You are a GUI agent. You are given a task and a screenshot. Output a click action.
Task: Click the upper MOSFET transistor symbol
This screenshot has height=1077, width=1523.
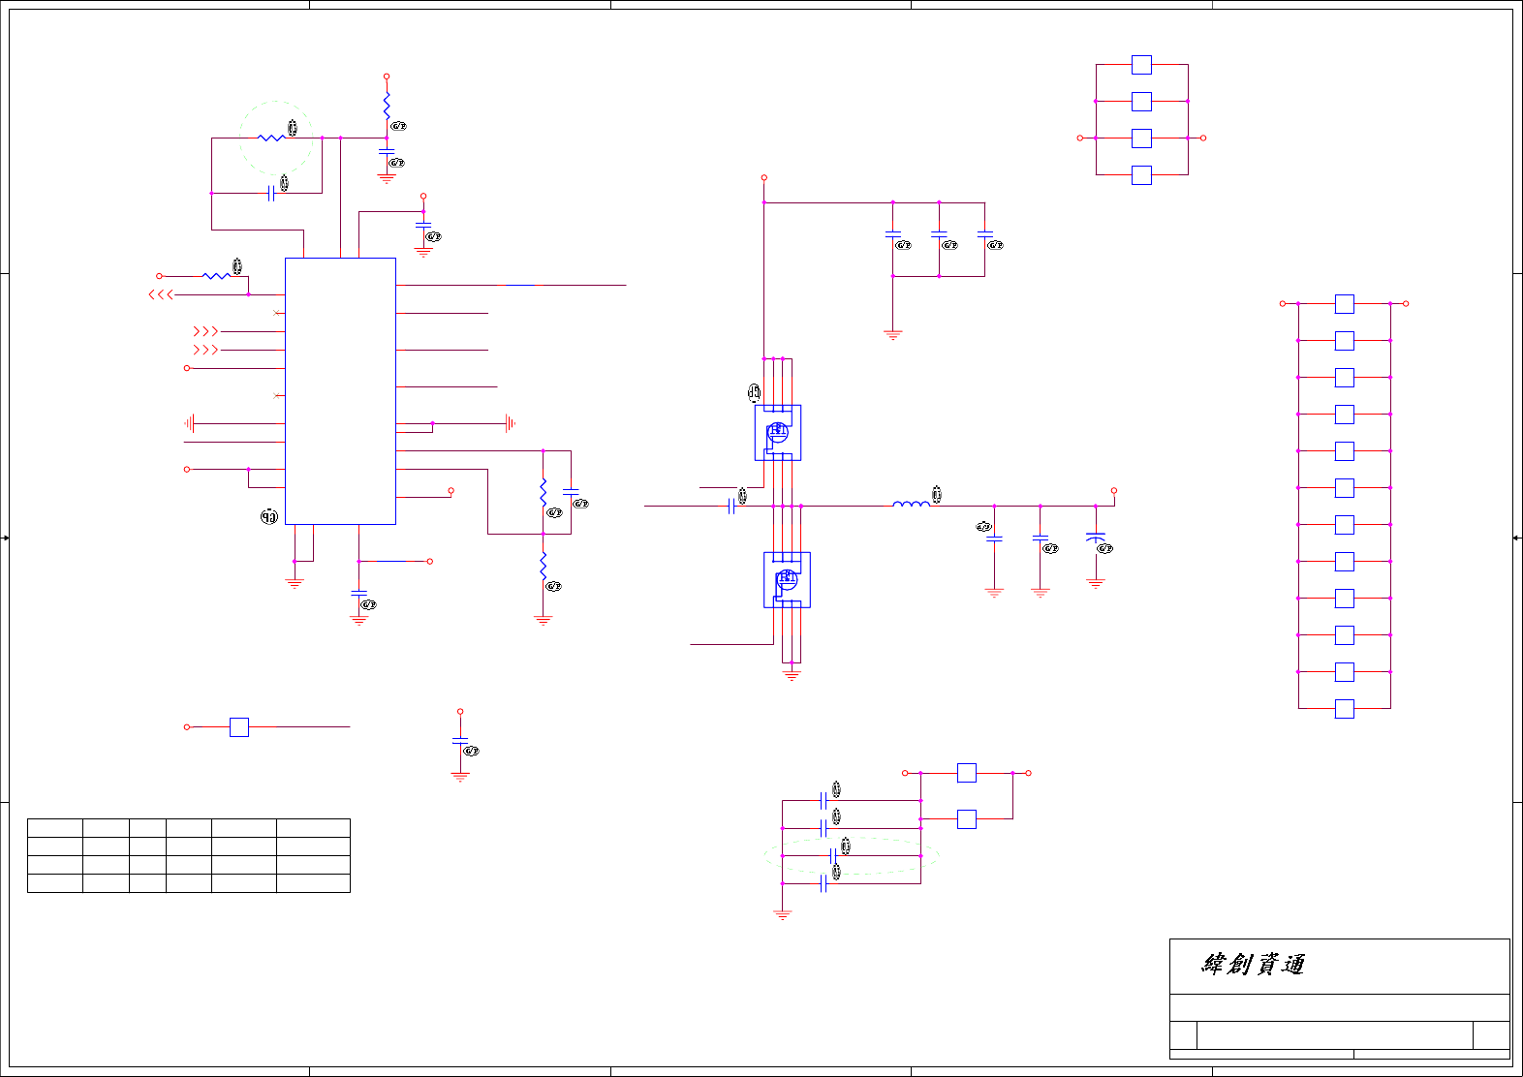tap(778, 432)
